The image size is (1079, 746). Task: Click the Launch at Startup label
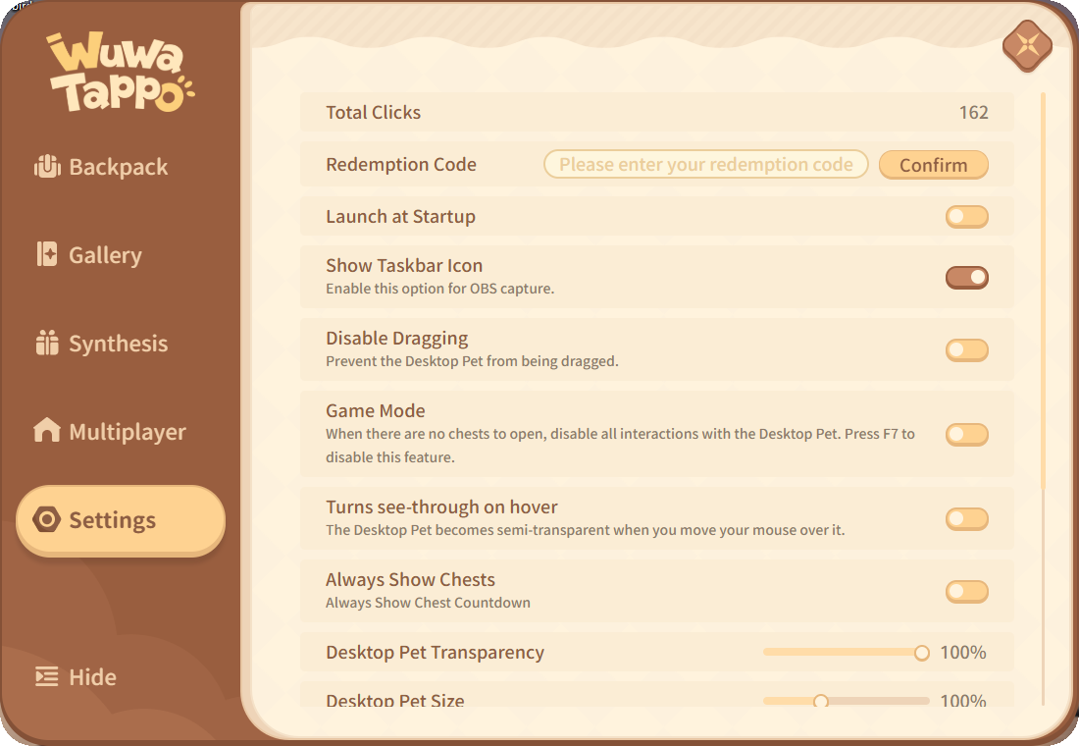click(x=400, y=216)
